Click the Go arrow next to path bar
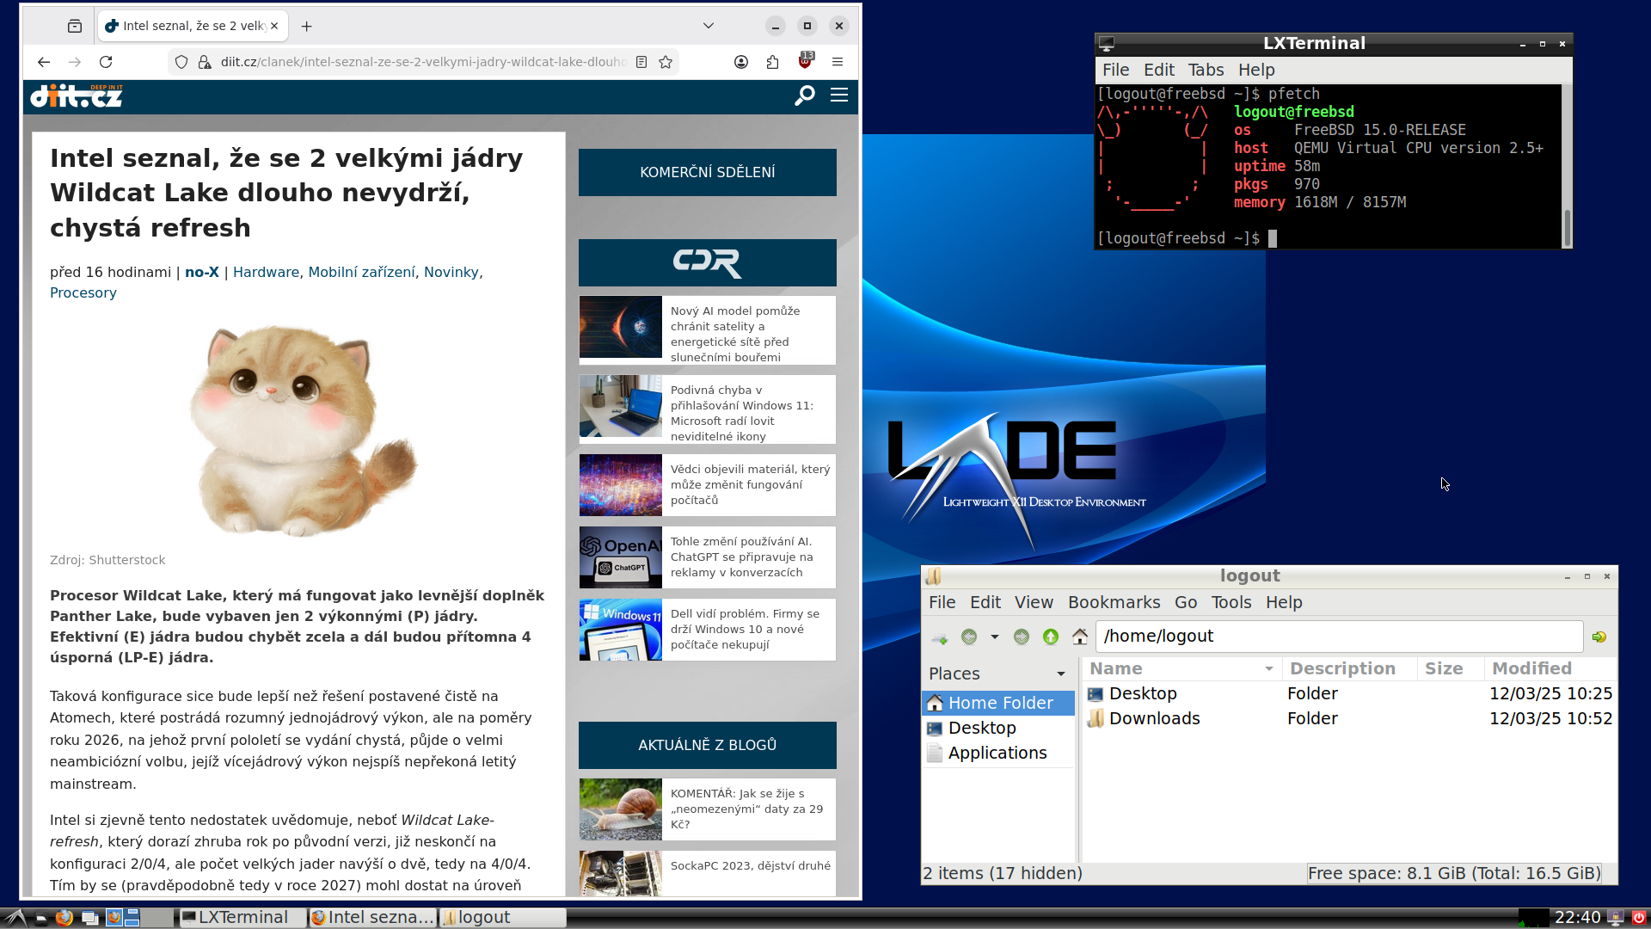The height and width of the screenshot is (929, 1651). (1599, 637)
